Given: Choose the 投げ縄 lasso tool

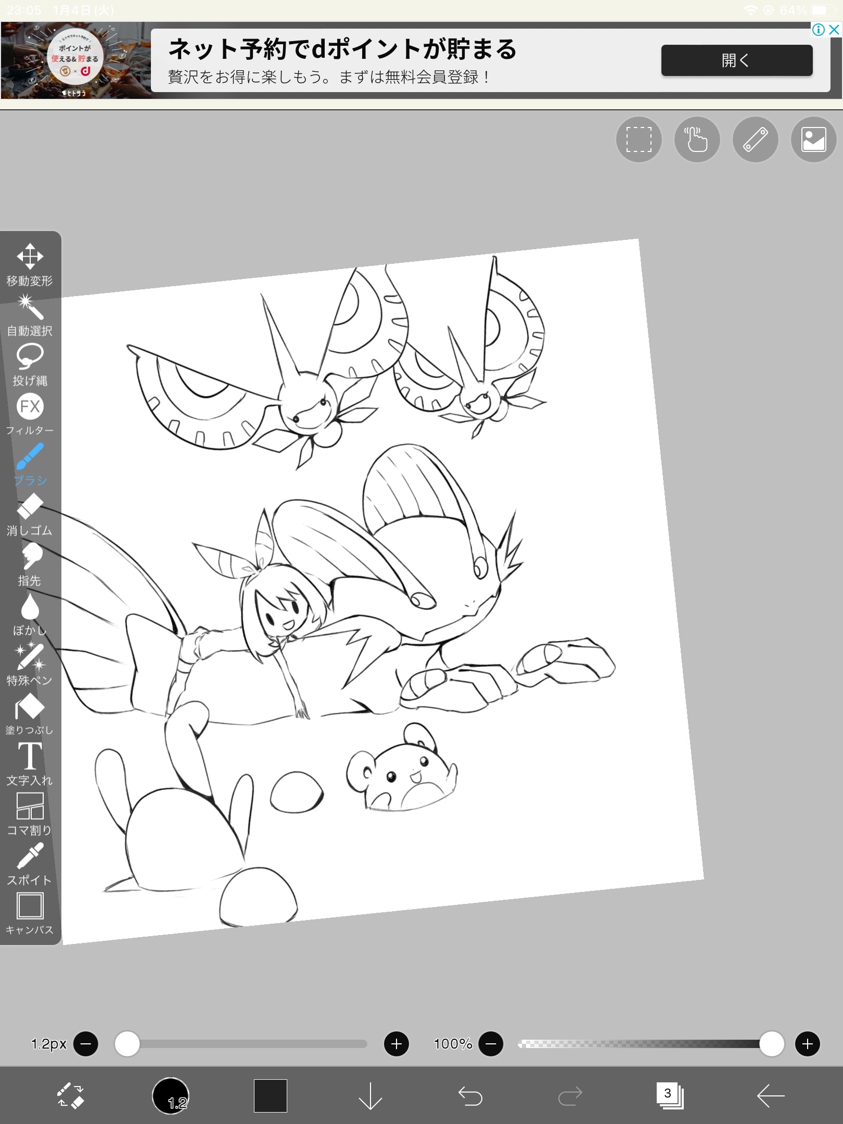Looking at the screenshot, I should click(x=30, y=364).
